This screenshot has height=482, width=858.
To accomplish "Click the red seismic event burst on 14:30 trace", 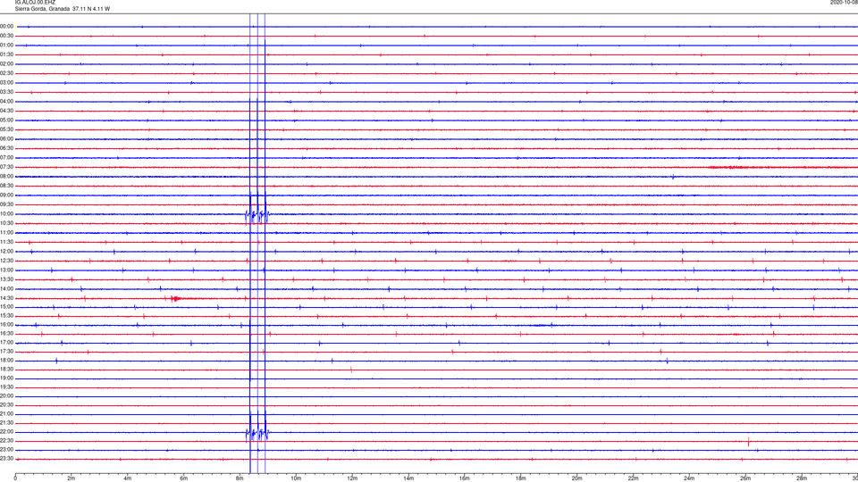I will [176, 298].
